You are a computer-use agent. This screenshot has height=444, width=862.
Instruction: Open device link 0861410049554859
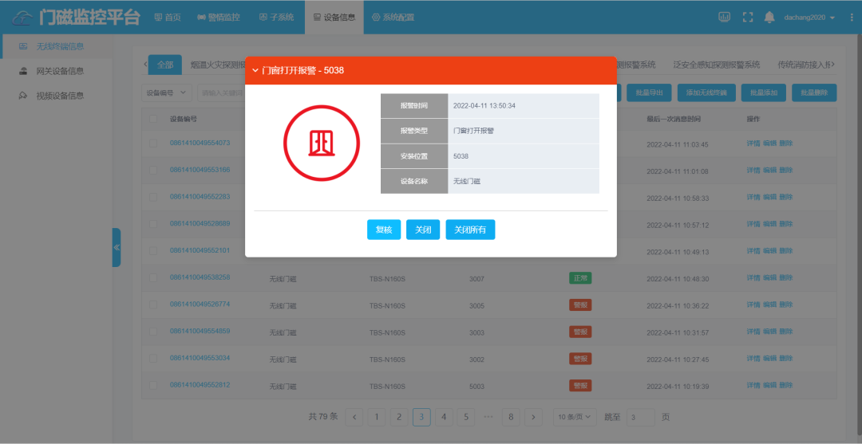pyautogui.click(x=200, y=331)
